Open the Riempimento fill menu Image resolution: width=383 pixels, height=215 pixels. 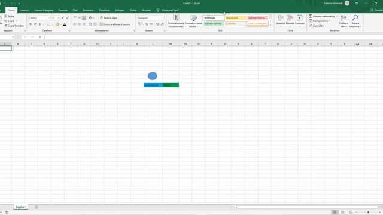coord(319,21)
